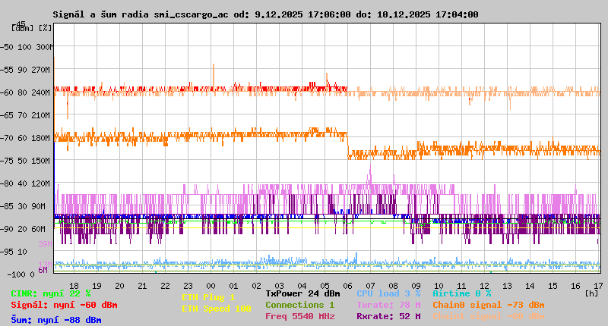Click the CINR legend label
Screen dimensions: 608x326
tap(51, 293)
